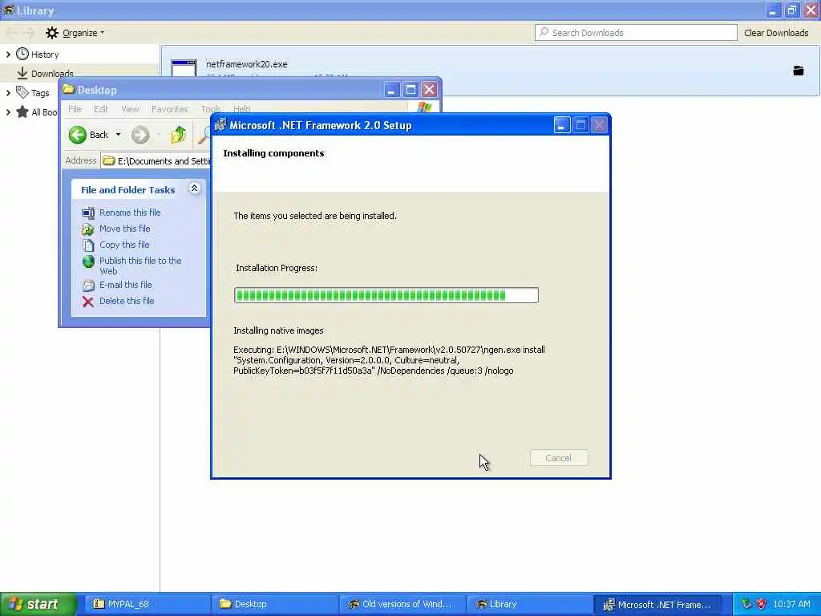Viewport: 821px width, 616px height.
Task: Switch to Microsoft .NET Frame... taskbar item
Action: (657, 604)
